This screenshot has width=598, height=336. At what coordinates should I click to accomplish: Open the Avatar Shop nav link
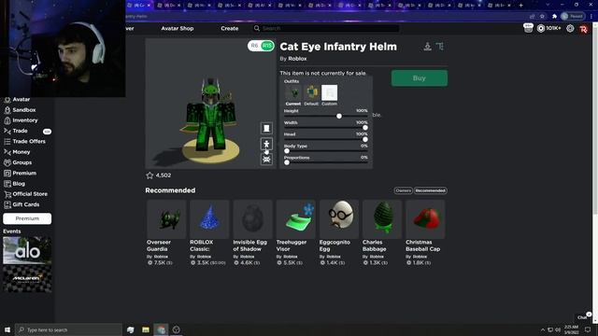pyautogui.click(x=177, y=28)
